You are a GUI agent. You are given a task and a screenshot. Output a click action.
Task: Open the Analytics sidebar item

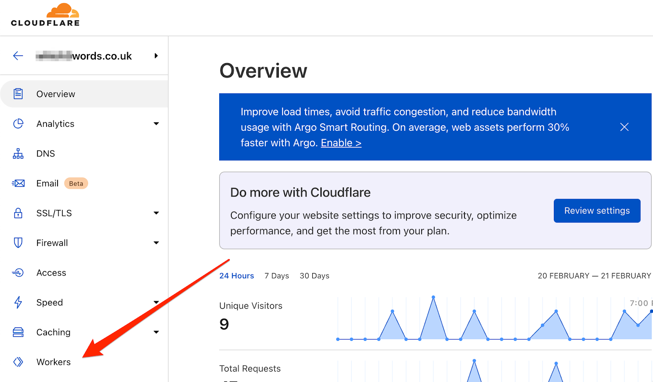(84, 124)
